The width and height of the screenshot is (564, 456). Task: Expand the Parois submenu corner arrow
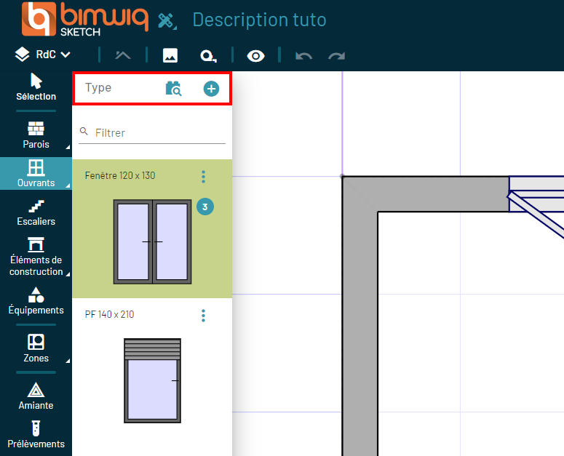[68, 147]
